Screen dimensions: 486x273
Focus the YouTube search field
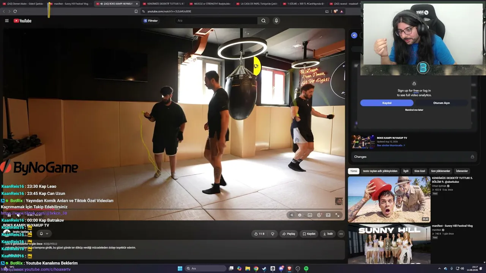216,21
